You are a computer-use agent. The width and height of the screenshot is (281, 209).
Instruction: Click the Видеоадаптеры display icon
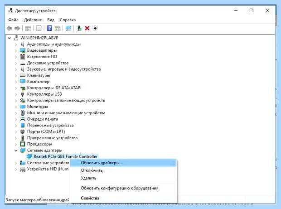pyautogui.click(x=23, y=50)
